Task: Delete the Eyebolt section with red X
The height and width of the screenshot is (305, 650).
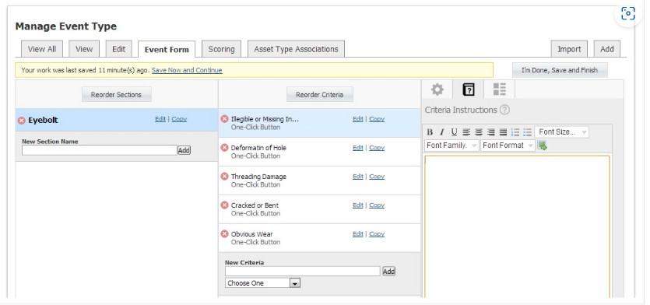Action: click(22, 121)
